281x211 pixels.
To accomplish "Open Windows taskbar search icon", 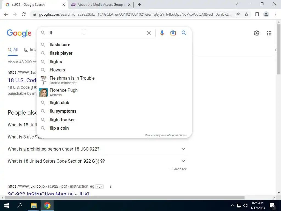I will (20, 206).
